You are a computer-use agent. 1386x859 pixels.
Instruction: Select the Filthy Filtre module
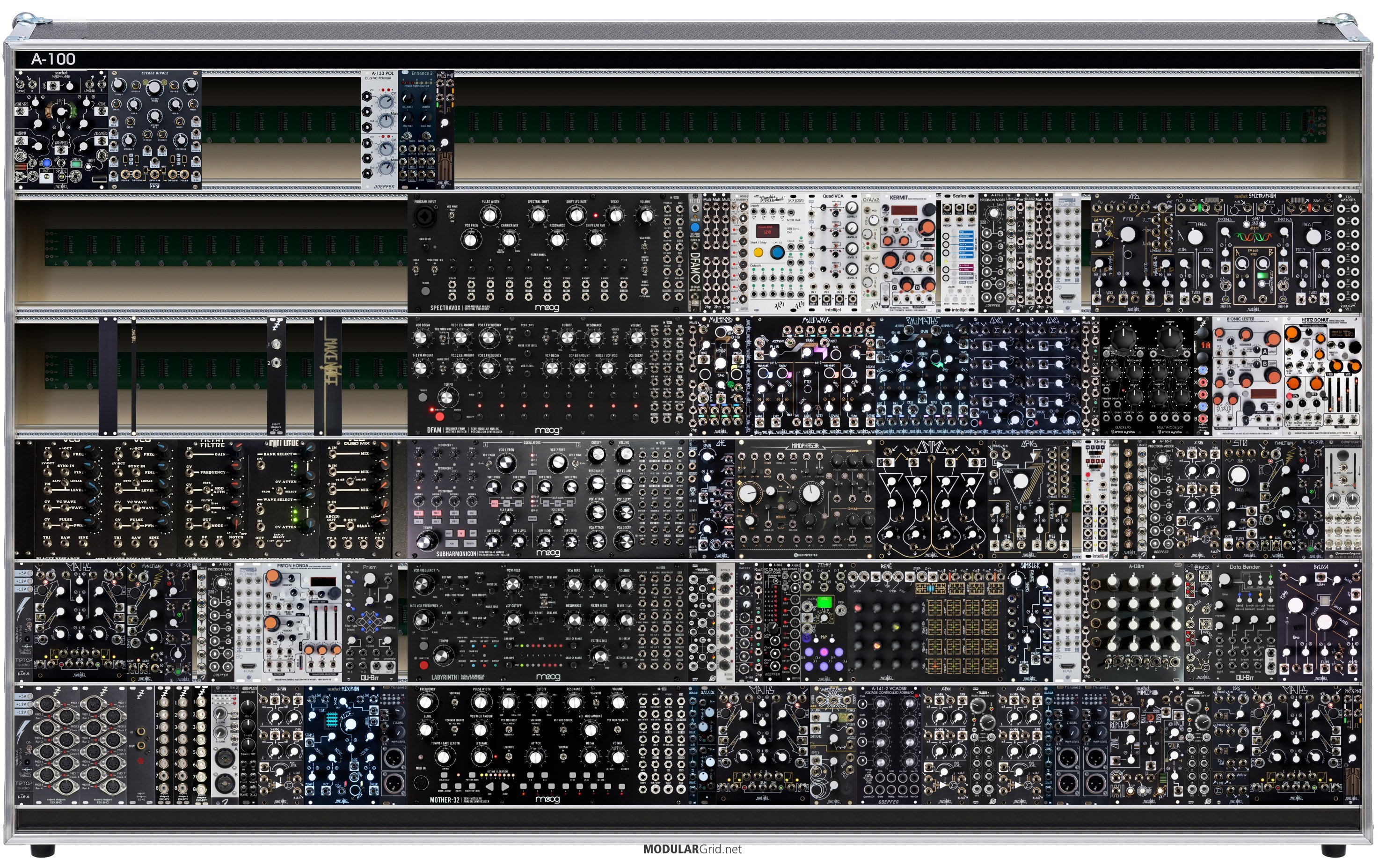tap(212, 499)
